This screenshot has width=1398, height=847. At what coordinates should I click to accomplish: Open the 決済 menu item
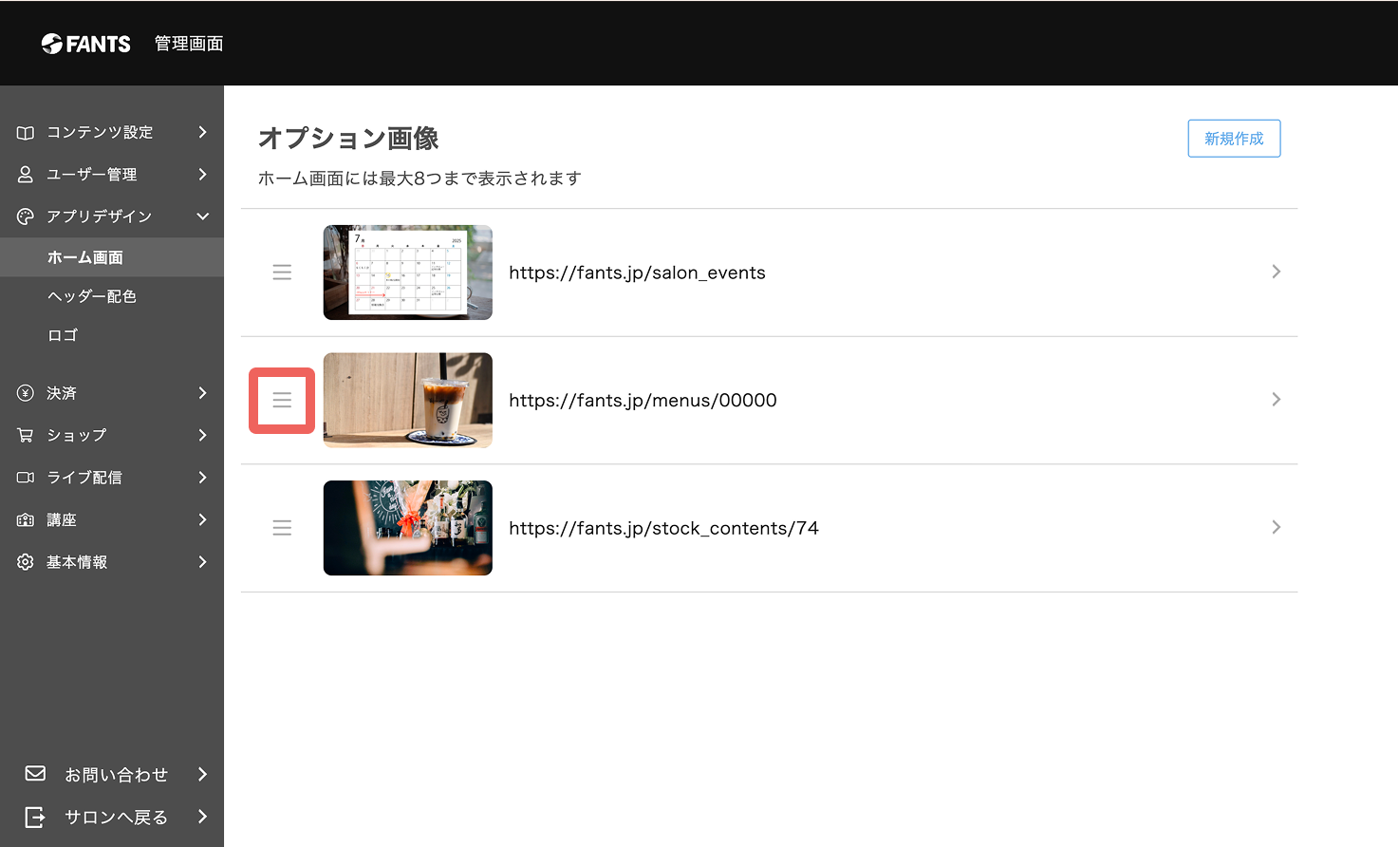pyautogui.click(x=112, y=393)
